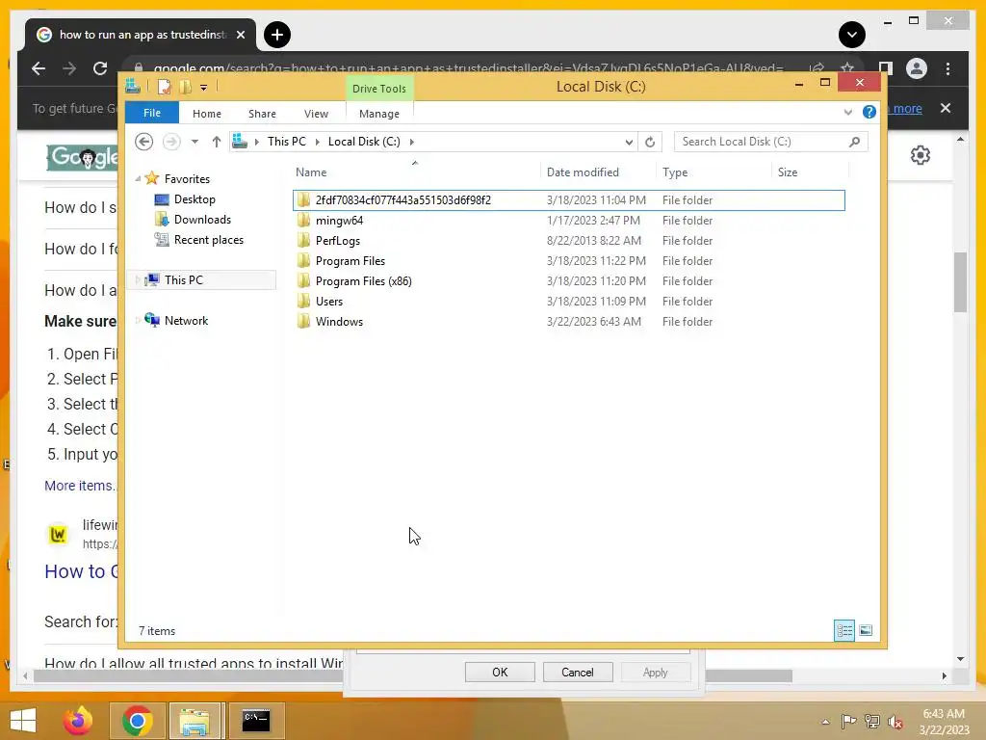Click the Drive Tools contextual tab
Viewport: 986px width, 740px height.
pos(379,89)
